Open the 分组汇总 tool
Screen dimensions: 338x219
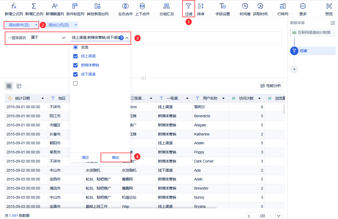coord(167,10)
